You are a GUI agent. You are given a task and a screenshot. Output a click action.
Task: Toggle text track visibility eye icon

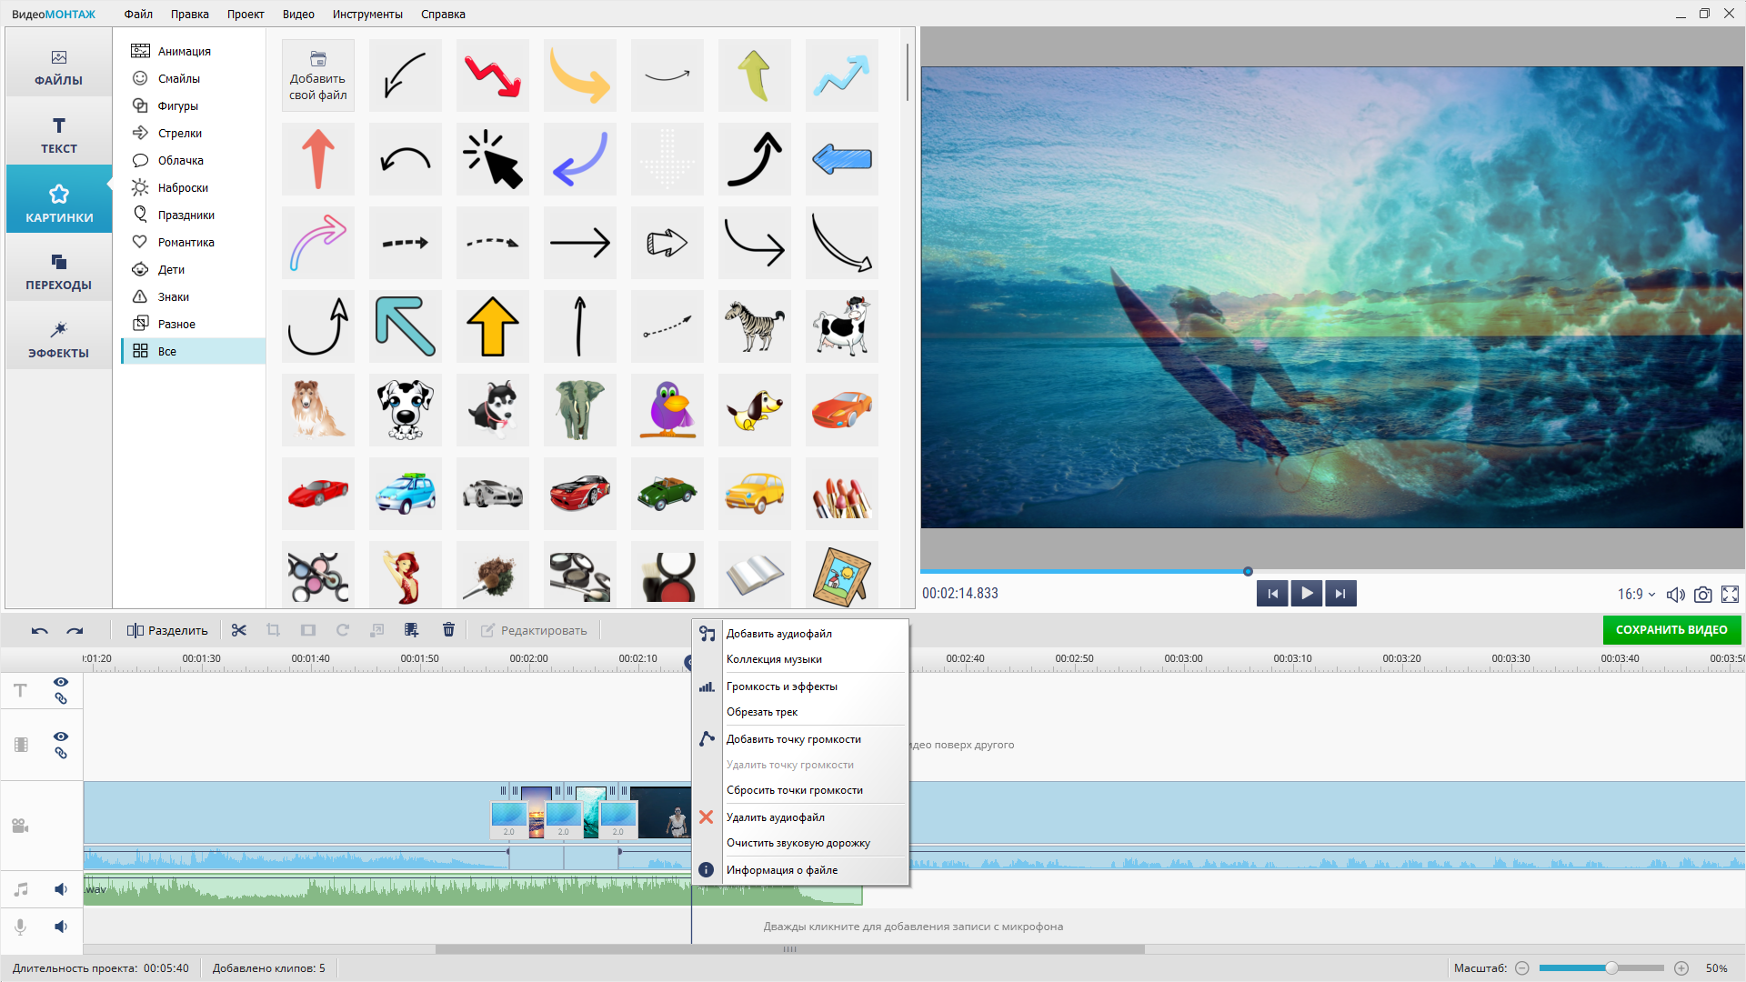61,682
